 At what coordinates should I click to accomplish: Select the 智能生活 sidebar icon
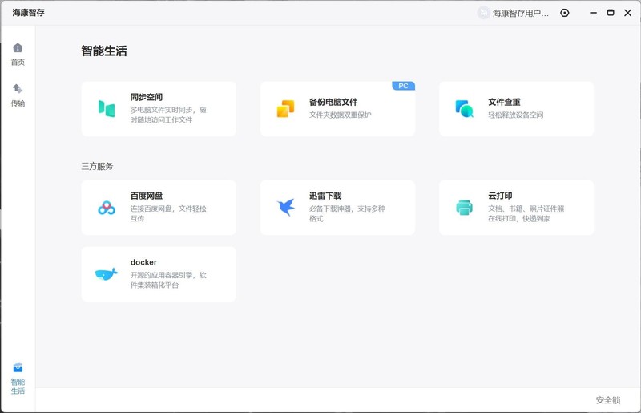(18, 367)
